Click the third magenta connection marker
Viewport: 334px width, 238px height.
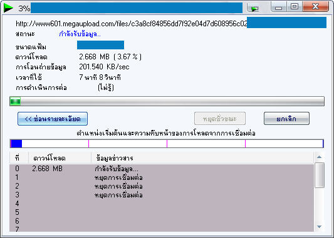pos(245,144)
